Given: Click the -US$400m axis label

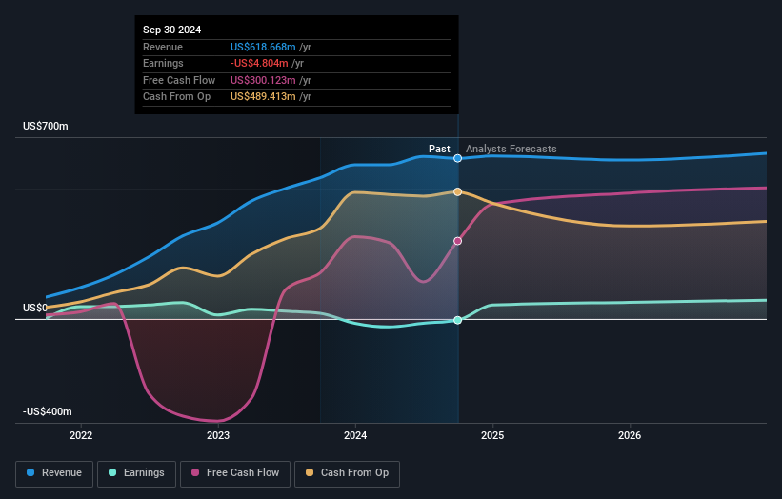Looking at the screenshot, I should tap(48, 411).
